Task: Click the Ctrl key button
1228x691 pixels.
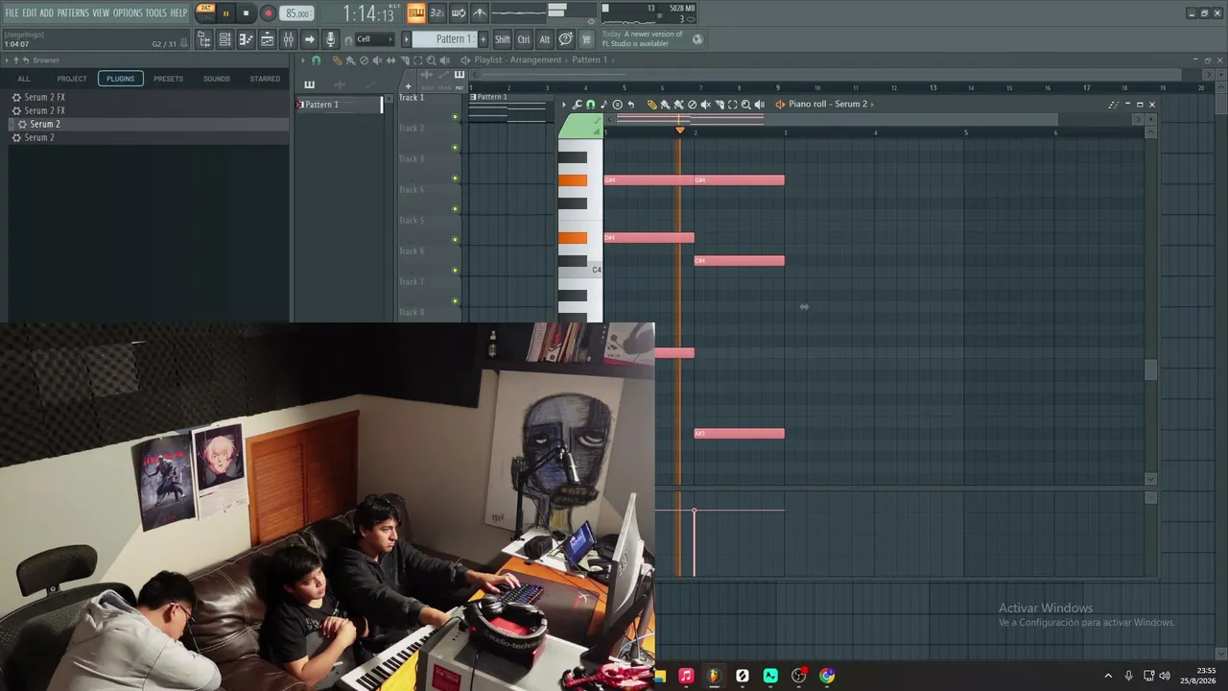Action: (524, 39)
